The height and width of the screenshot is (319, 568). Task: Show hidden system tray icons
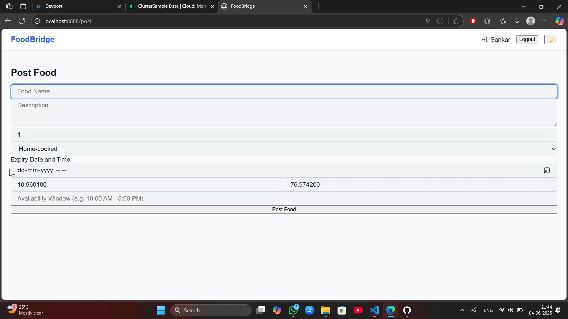click(x=462, y=310)
